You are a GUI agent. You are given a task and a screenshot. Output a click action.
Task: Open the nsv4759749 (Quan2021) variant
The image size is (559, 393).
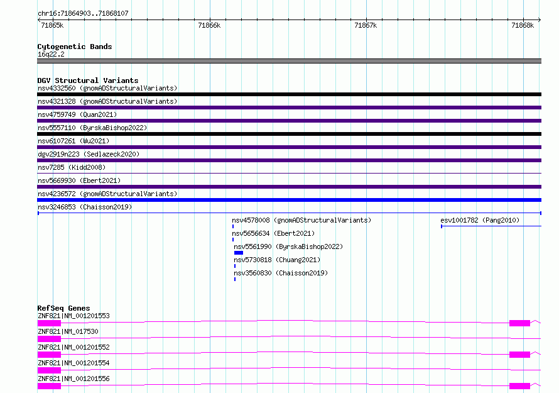click(x=77, y=114)
